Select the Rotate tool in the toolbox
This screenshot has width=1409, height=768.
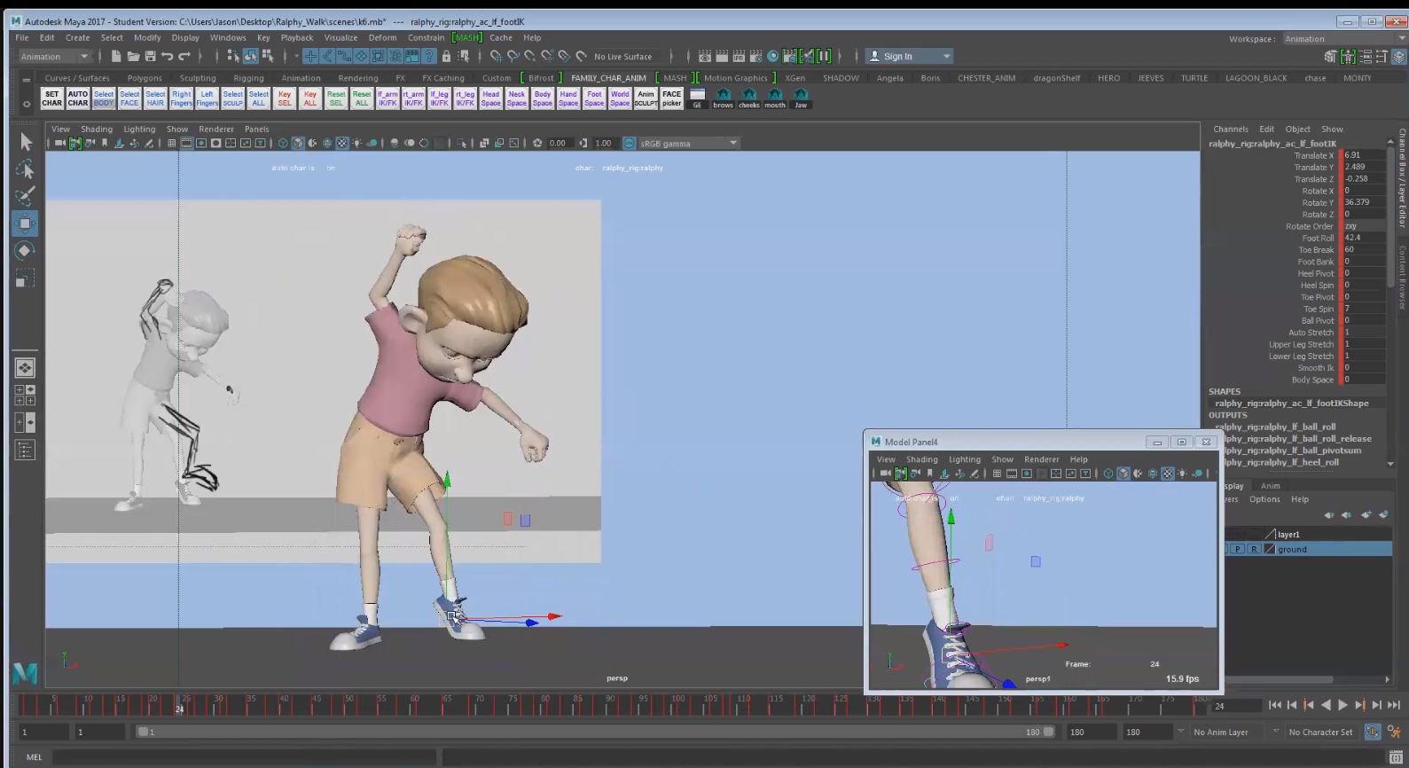coord(25,251)
